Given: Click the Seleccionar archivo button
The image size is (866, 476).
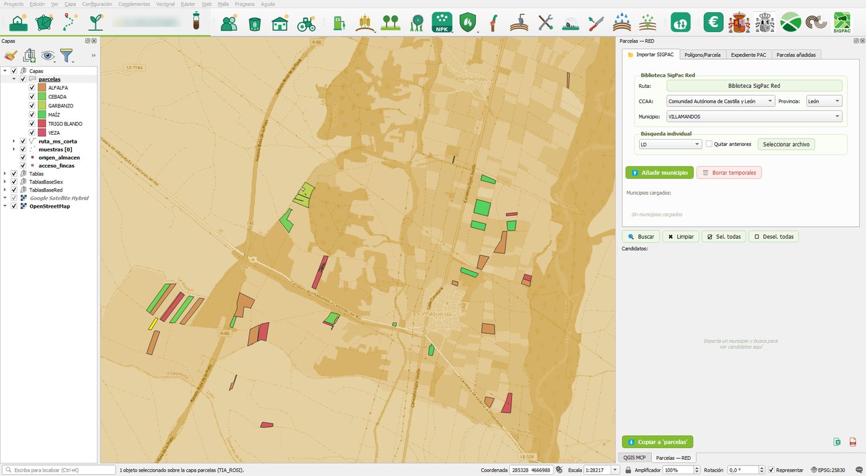Looking at the screenshot, I should [x=786, y=144].
